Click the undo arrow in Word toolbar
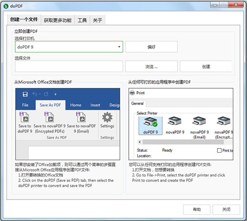247x221 pixels. pos(35,94)
